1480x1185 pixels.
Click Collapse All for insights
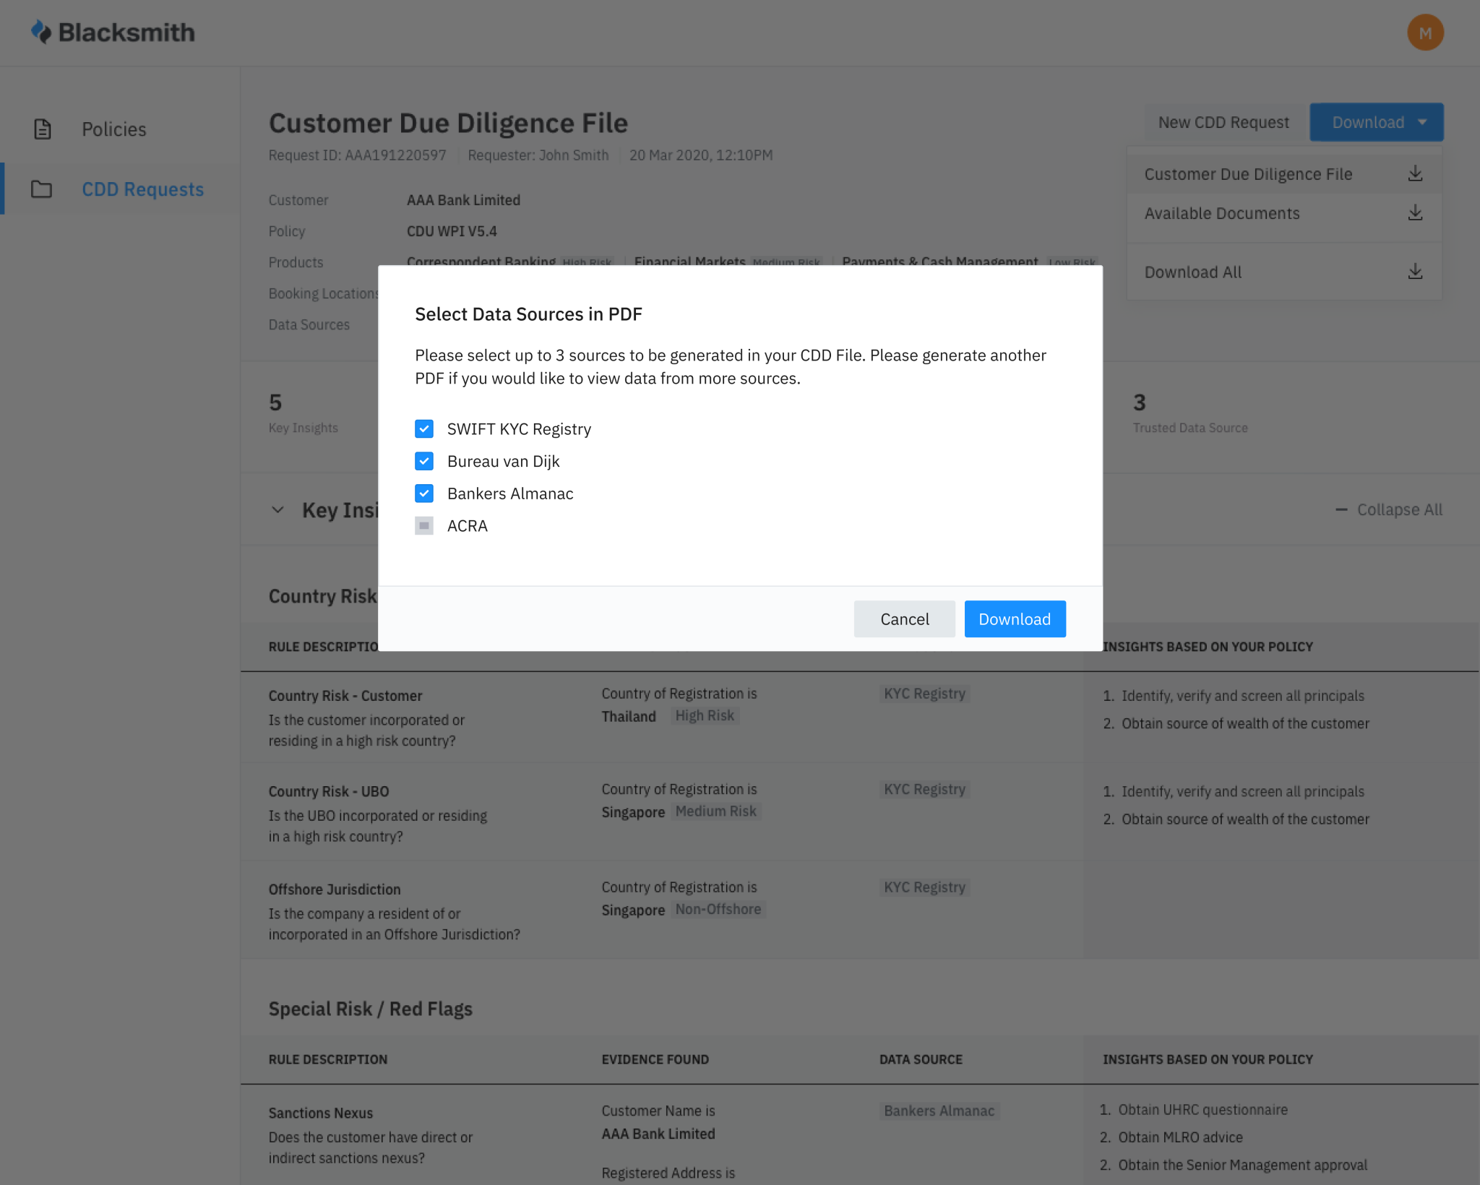tap(1398, 509)
